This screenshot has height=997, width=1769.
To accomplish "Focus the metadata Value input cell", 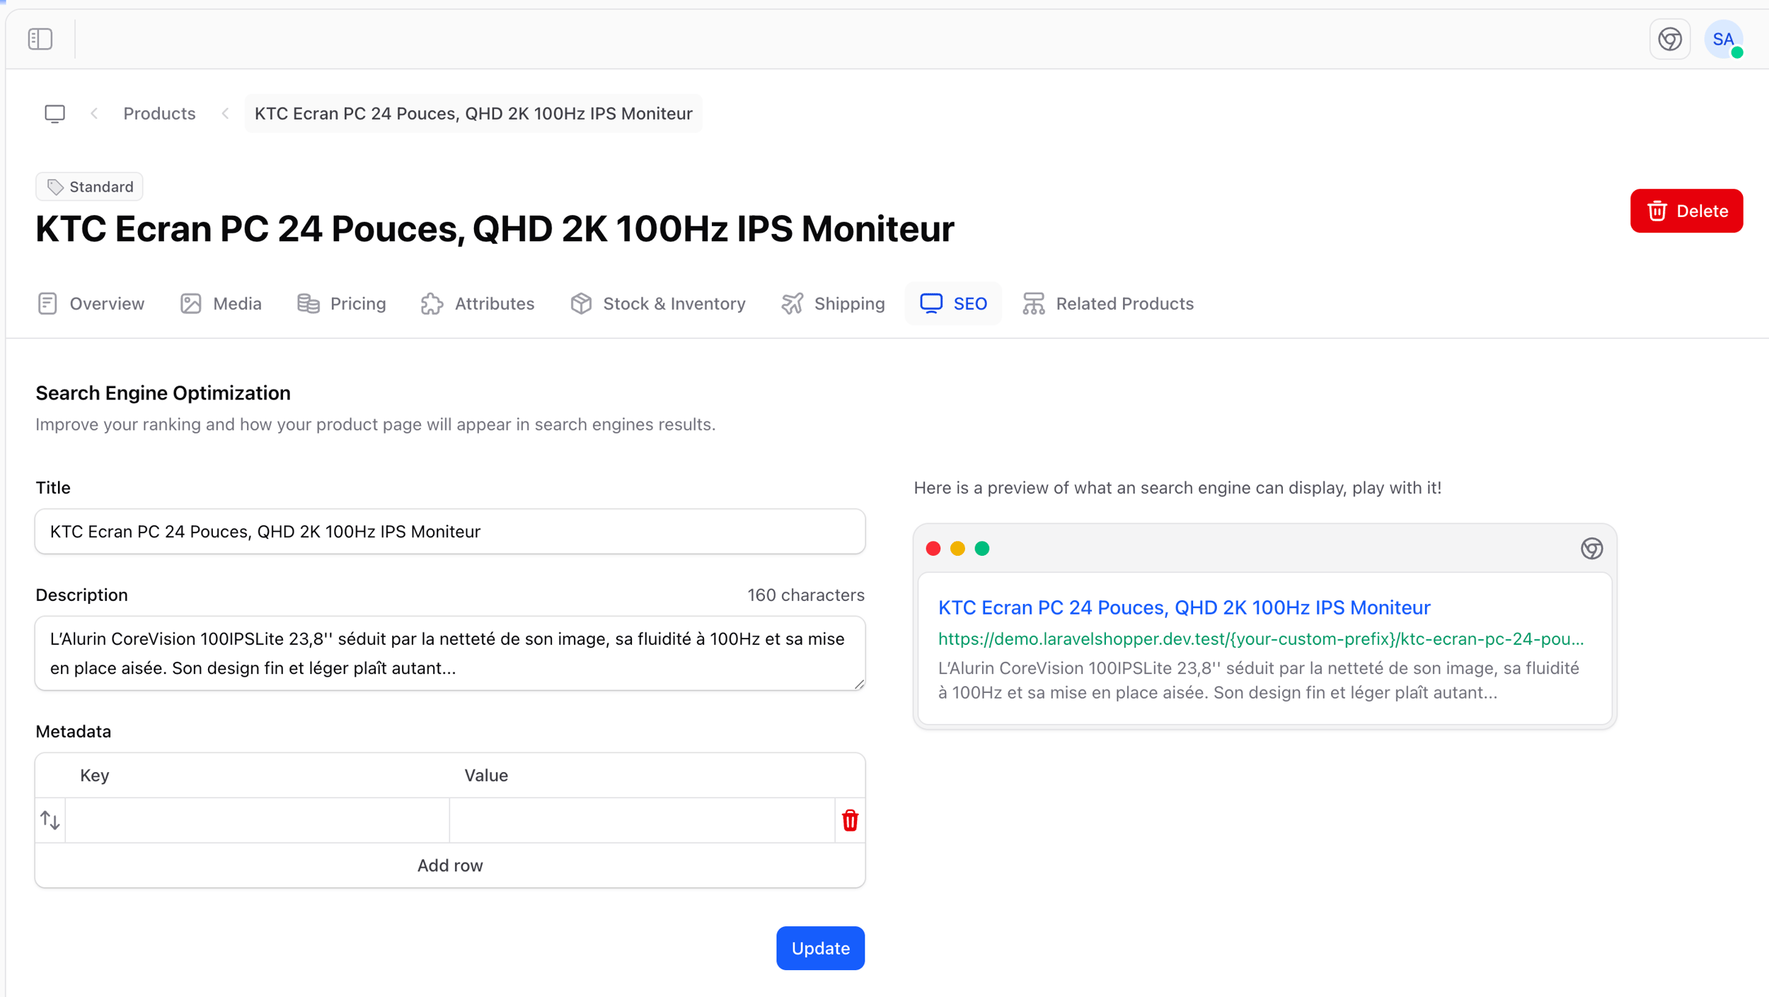I will tap(643, 820).
